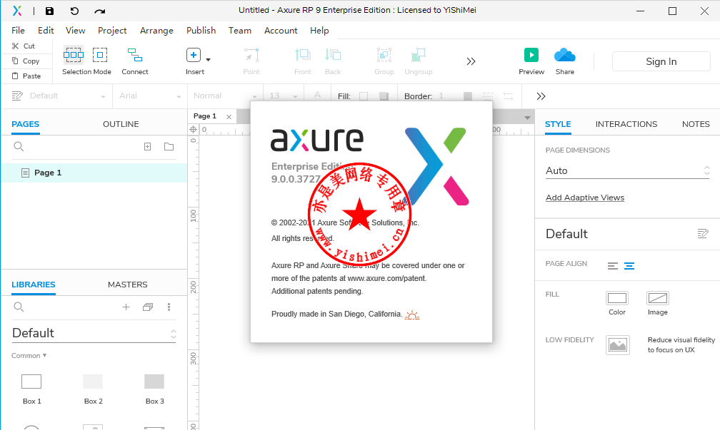
Task: Click the Libraries stacked-windows icon
Action: point(147,307)
